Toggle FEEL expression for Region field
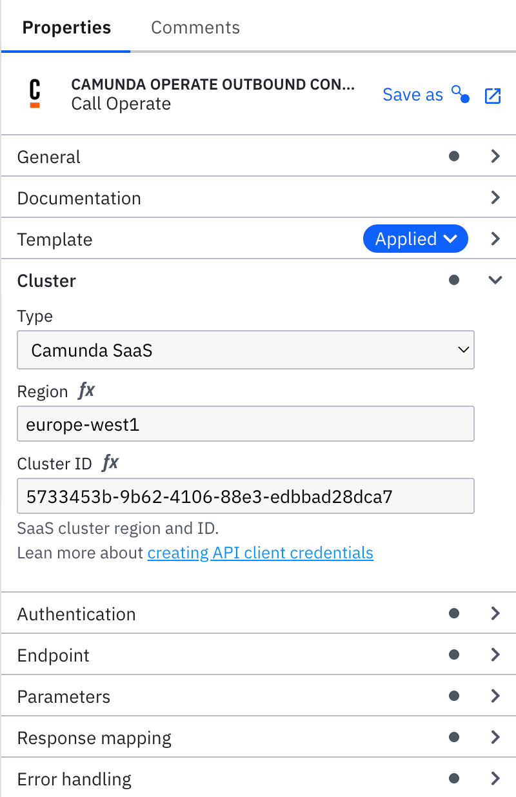The height and width of the screenshot is (797, 516). [86, 391]
